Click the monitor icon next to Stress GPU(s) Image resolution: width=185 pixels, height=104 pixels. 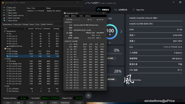[4, 20]
